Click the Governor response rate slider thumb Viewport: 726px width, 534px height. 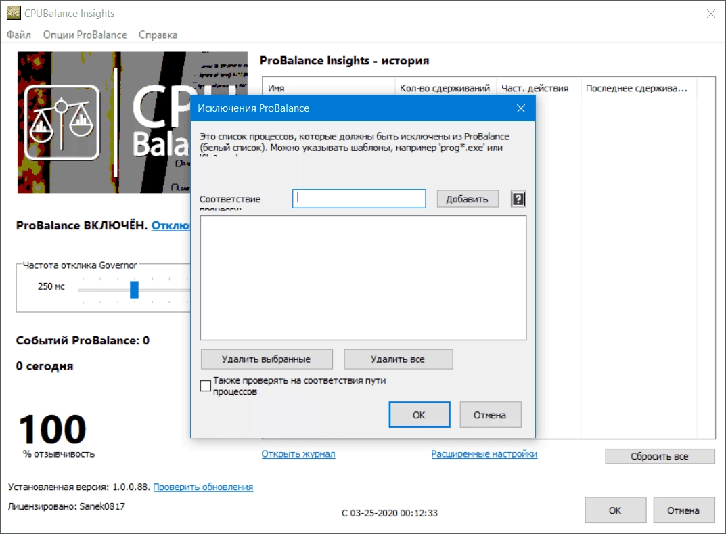134,290
